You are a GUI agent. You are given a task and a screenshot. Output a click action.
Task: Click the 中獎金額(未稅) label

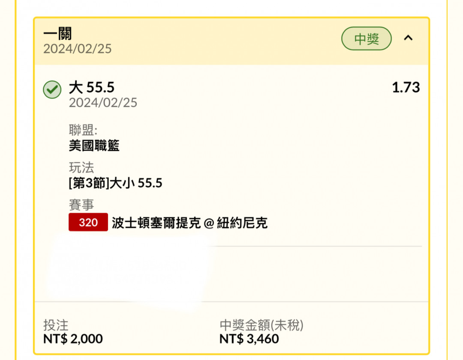tap(262, 325)
